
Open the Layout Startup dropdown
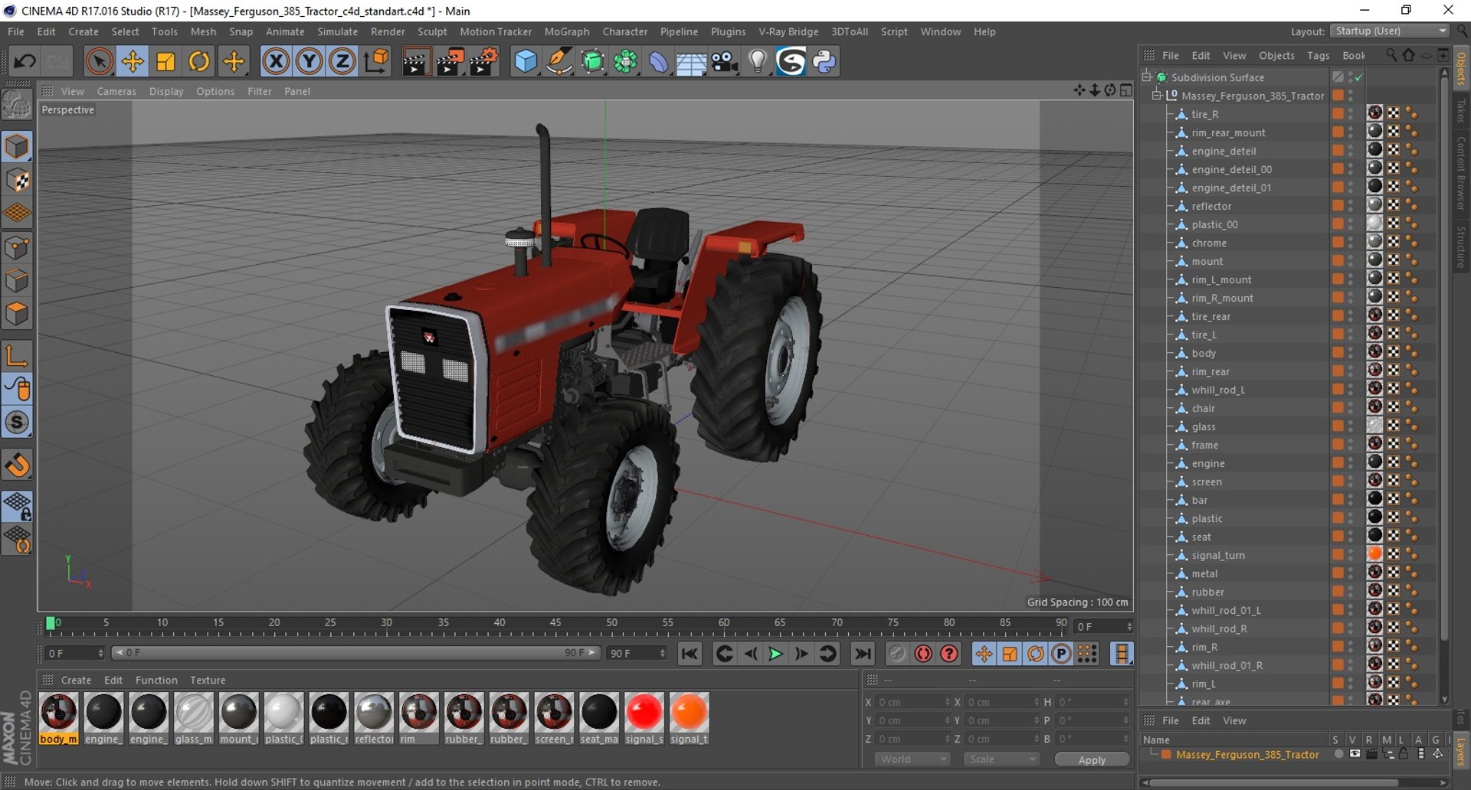[x=1391, y=31]
